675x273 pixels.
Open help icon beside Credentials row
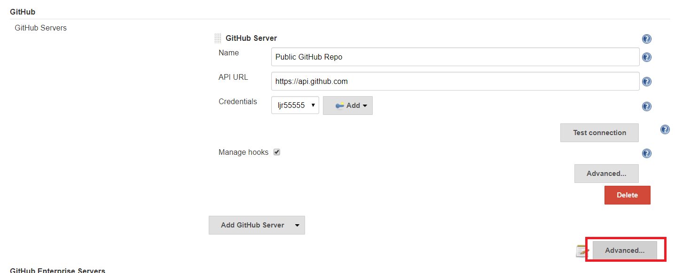point(646,106)
